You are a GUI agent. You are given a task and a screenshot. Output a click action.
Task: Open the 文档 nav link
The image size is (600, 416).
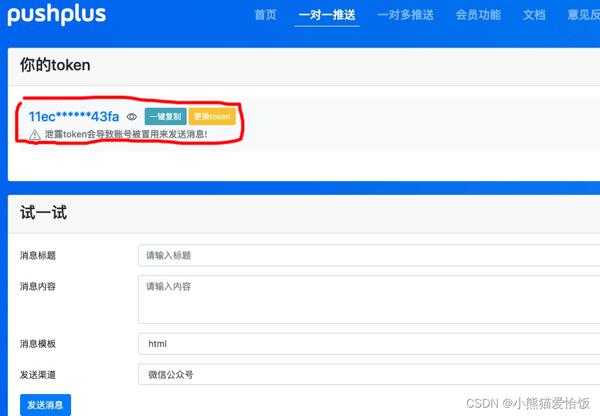pyautogui.click(x=534, y=15)
